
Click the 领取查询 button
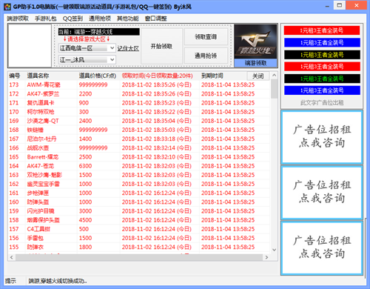click(x=206, y=37)
